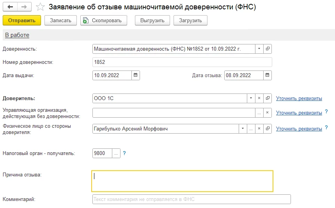Open the selected Доверенность record icon

point(268,49)
